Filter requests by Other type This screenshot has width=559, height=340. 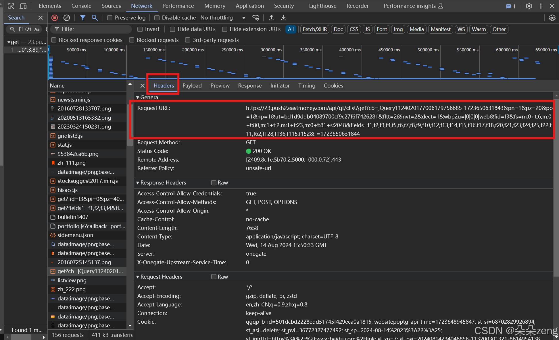499,29
